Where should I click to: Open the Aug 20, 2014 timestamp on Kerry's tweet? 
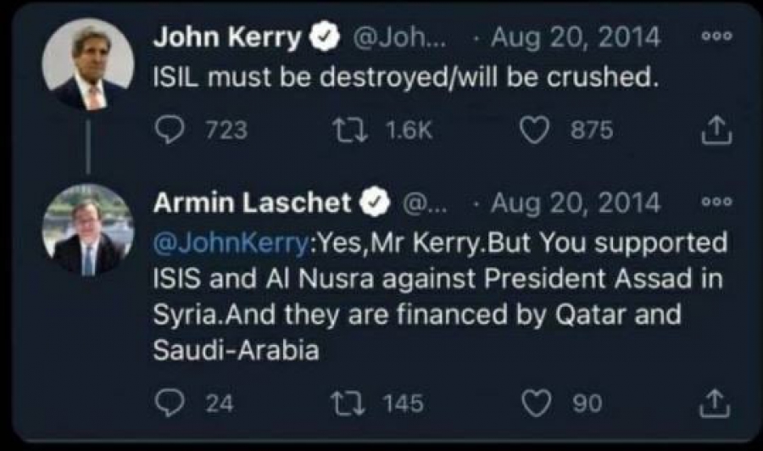(576, 38)
